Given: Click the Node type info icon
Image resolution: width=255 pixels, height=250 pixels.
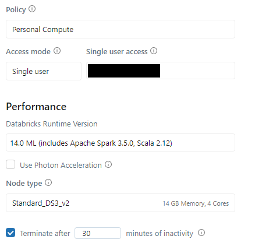Looking at the screenshot, I should [x=48, y=182].
